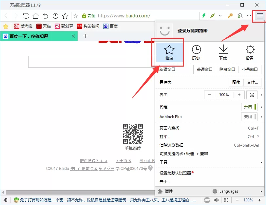
Task: Open 天猫 bookmark
Action: [x=44, y=26]
